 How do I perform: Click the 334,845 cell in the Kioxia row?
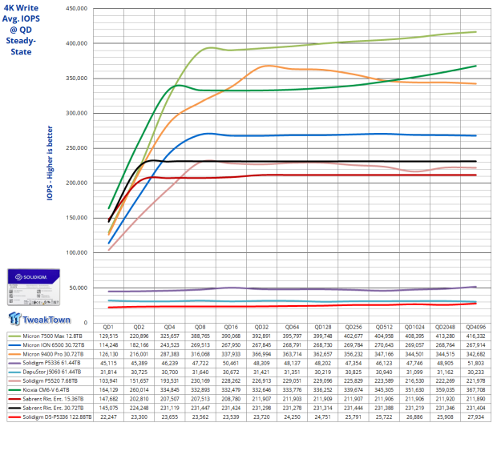coord(170,390)
